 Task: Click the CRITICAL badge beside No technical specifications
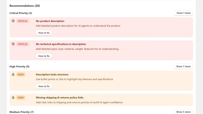(23, 44)
